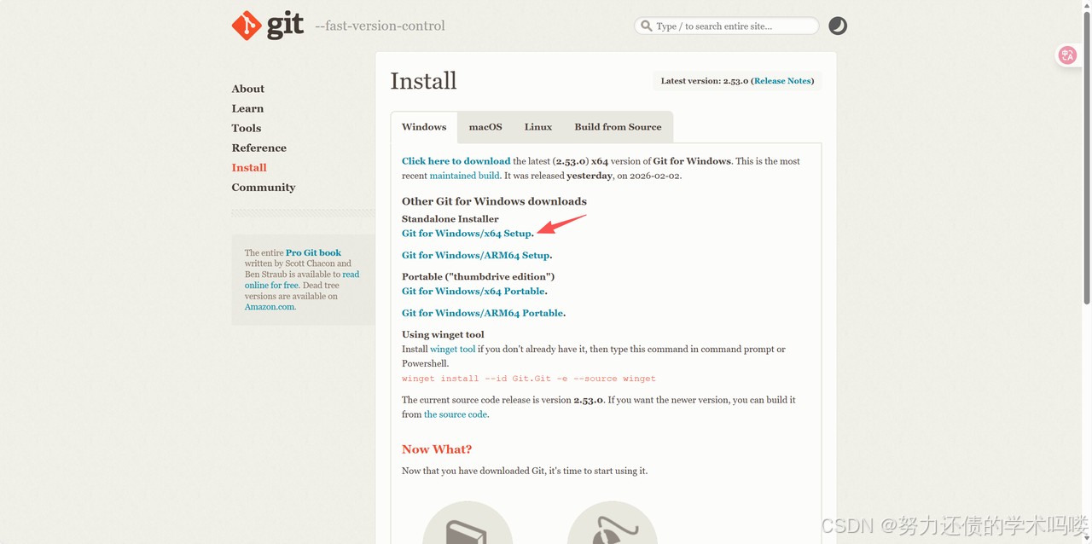The height and width of the screenshot is (544, 1092).
Task: Click the mouse icon circle
Action: [612, 523]
